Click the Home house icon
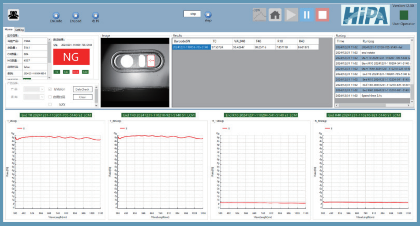The width and height of the screenshot is (420, 226). point(275,15)
